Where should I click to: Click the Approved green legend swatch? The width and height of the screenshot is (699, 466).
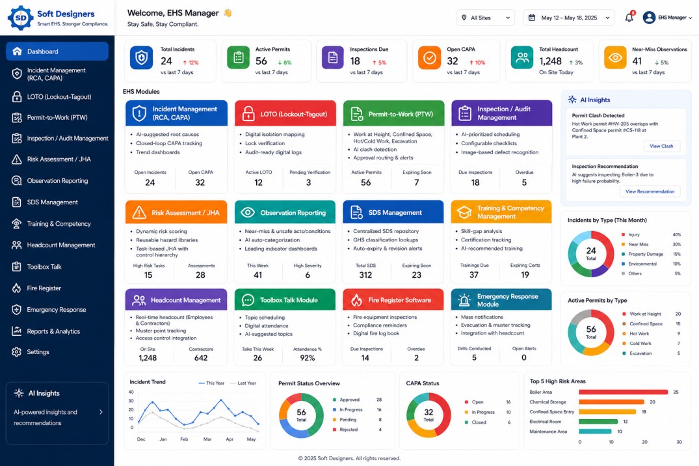[334, 400]
